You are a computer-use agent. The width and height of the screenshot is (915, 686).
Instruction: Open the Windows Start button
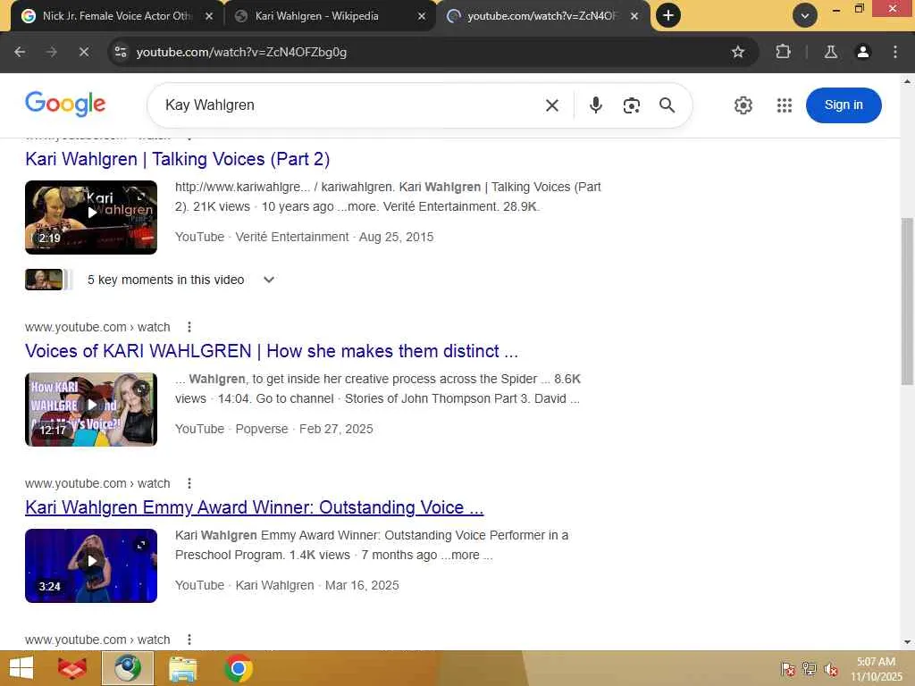point(21,668)
